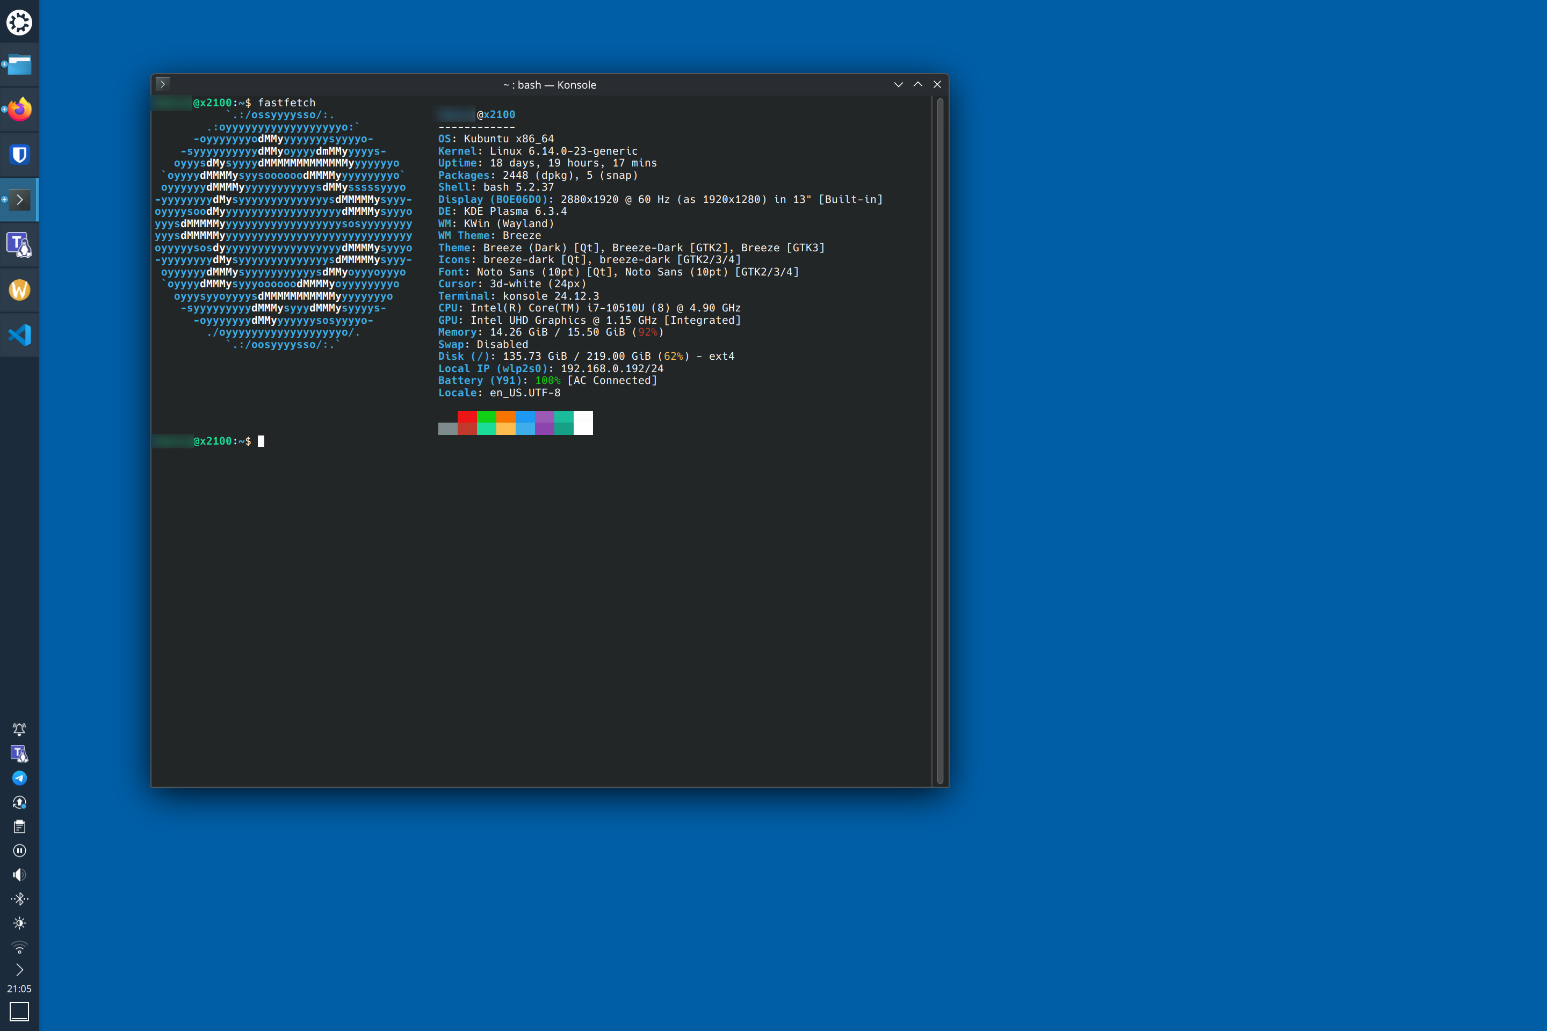Click the green color block in fastfetch palette
1547x1031 pixels.
[x=486, y=417]
